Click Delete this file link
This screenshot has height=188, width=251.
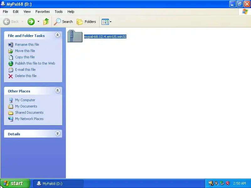[26, 76]
